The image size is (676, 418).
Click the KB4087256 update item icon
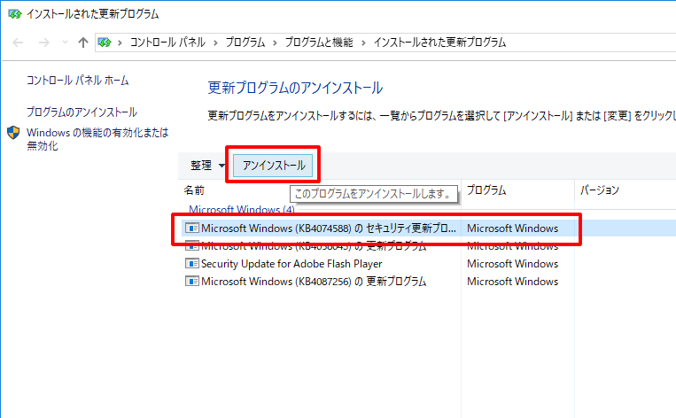(191, 282)
